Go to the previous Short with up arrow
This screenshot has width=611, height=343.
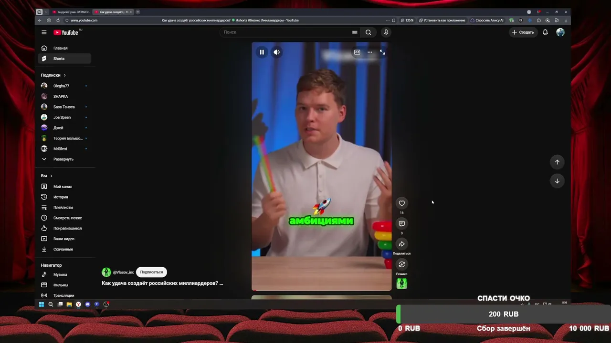[557, 162]
